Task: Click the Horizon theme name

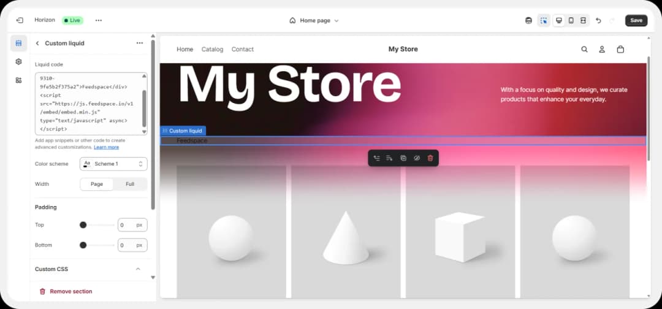Action: click(x=45, y=20)
